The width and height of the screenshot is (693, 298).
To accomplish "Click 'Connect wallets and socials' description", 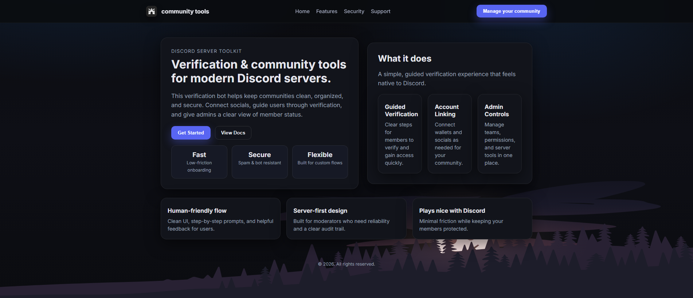I will (x=449, y=144).
